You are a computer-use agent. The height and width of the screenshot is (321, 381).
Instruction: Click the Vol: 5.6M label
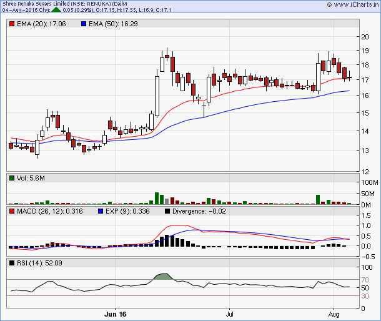(31, 178)
